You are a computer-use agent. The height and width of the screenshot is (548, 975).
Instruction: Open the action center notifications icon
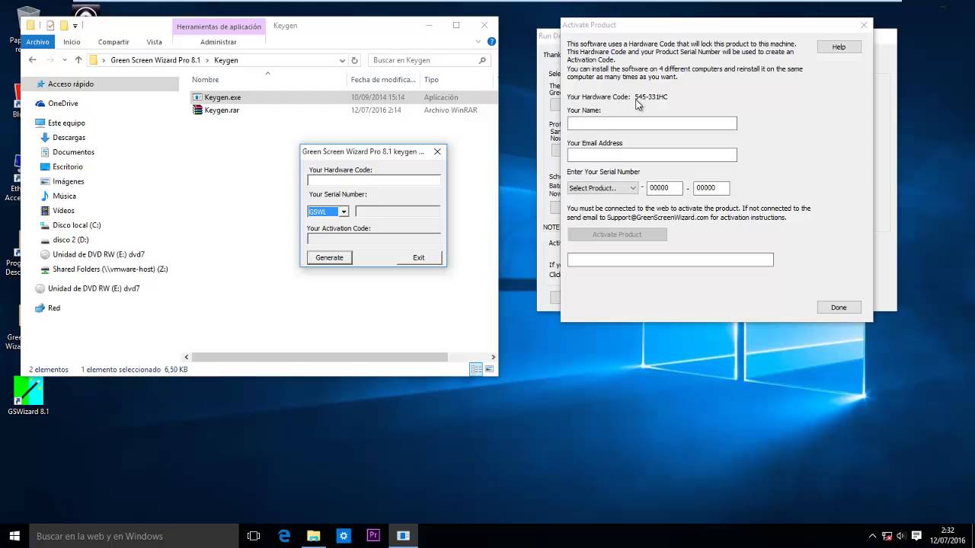point(916,536)
